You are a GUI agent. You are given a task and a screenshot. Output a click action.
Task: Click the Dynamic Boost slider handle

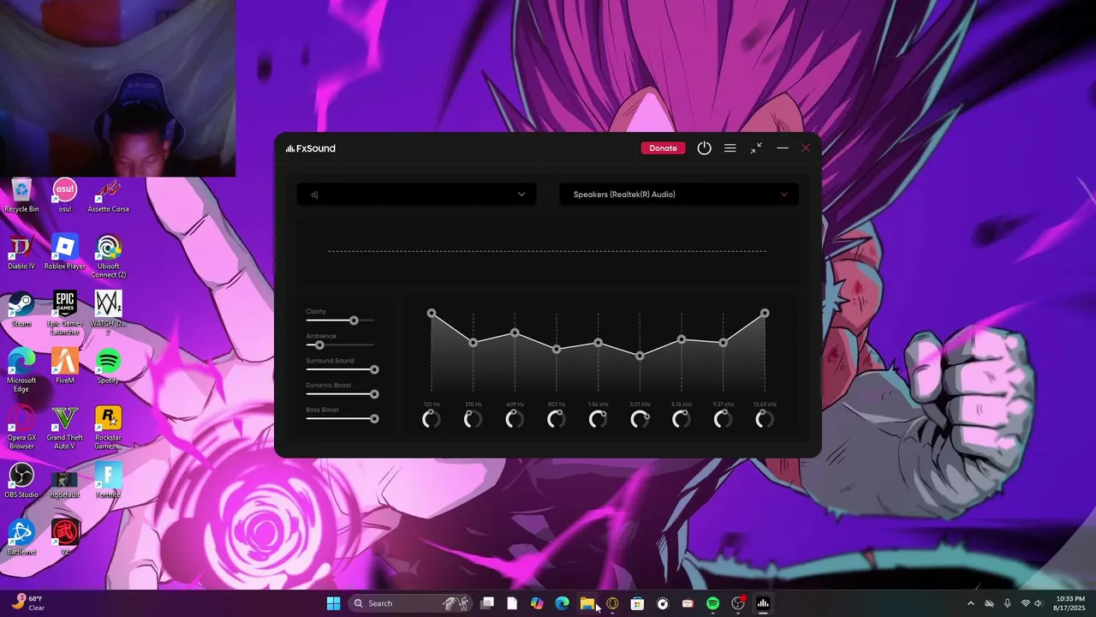374,394
